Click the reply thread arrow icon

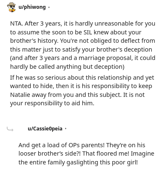pyautogui.click(x=10, y=129)
